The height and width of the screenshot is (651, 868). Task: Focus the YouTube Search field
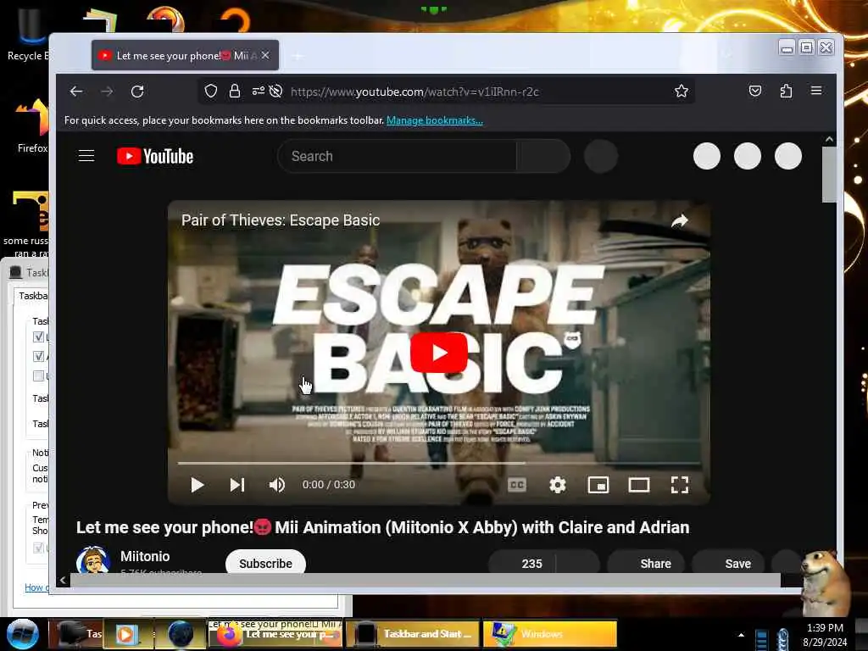point(398,156)
